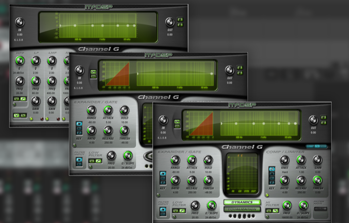Switch to the DYNAMICS tab
This screenshot has width=349, height=223.
(242, 202)
